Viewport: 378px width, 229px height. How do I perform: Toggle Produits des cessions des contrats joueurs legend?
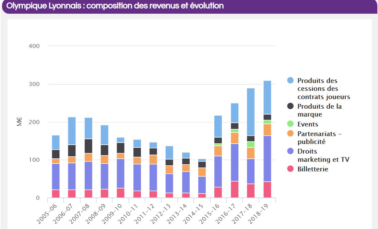coord(319,88)
